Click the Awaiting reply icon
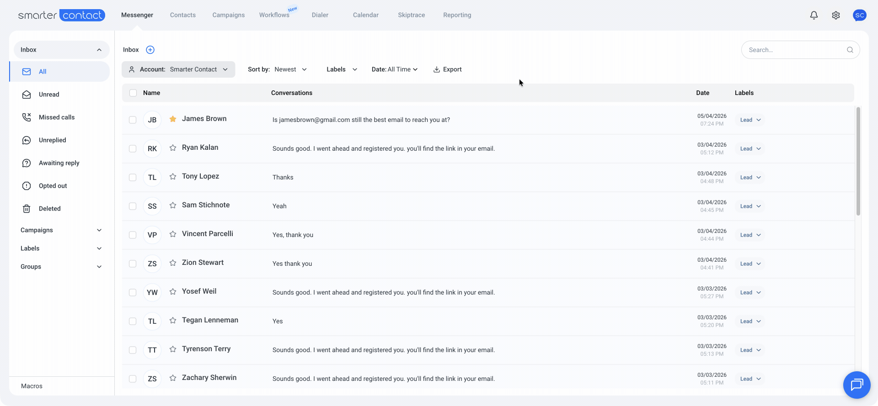The height and width of the screenshot is (406, 878). pyautogui.click(x=27, y=163)
